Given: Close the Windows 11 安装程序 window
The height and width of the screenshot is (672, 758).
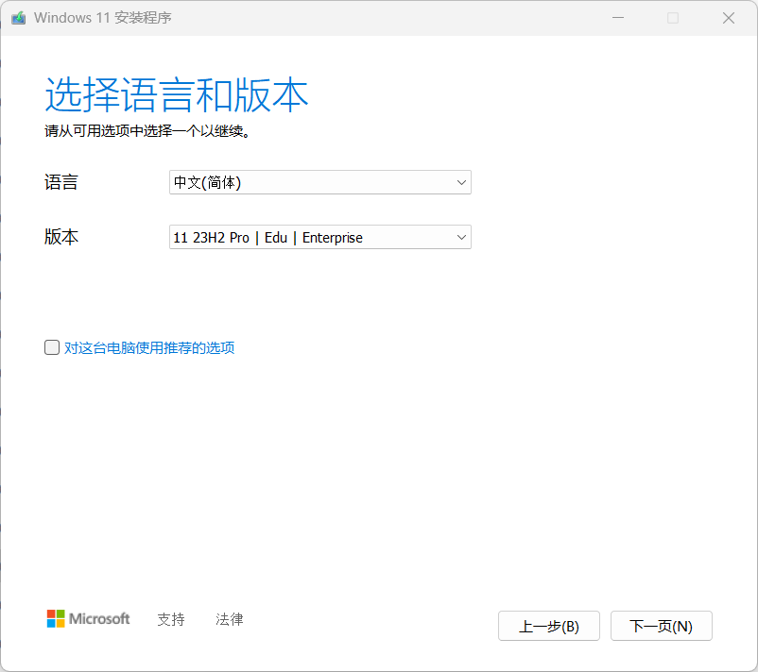Looking at the screenshot, I should pos(729,18).
